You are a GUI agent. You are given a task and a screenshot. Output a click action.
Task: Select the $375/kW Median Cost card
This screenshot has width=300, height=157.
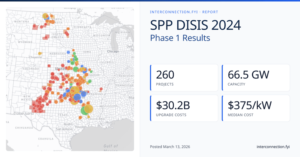click(256, 108)
